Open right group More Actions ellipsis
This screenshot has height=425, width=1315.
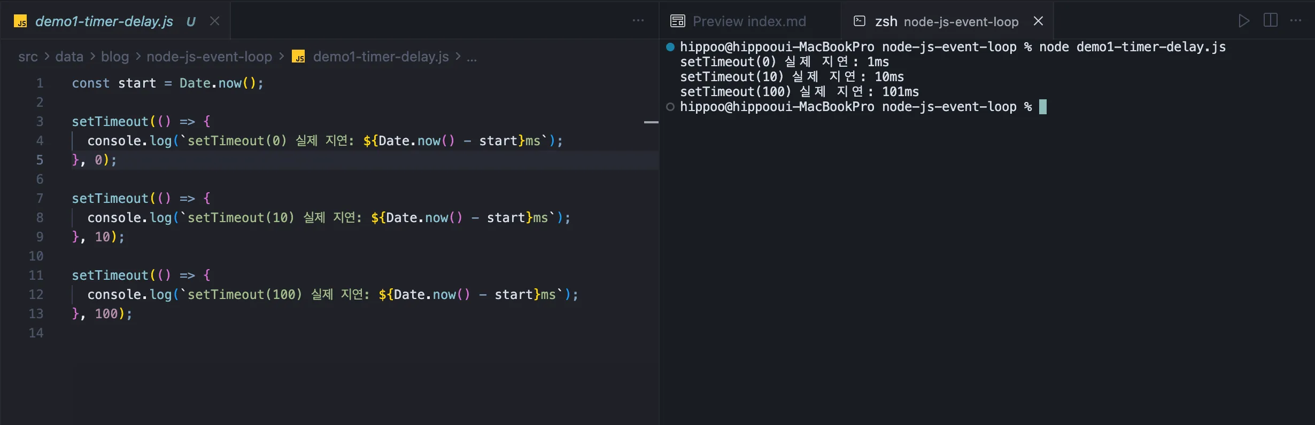tap(1296, 21)
